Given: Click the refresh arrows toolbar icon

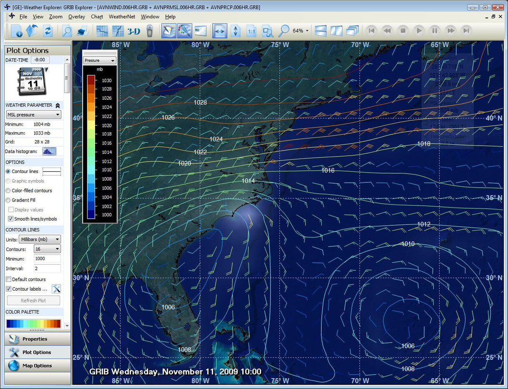Looking at the screenshot, I should pos(48,31).
